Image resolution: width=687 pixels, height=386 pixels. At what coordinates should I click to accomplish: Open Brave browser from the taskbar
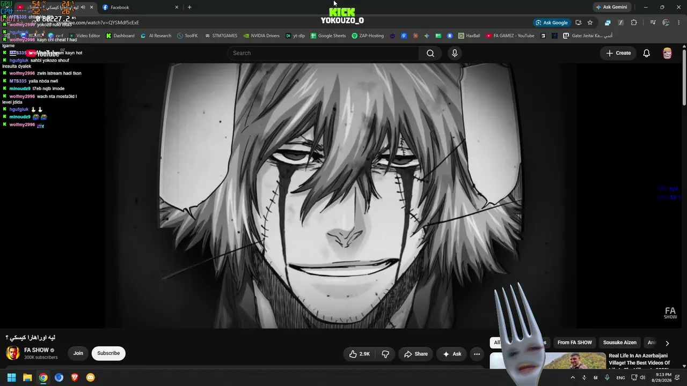pos(75,377)
